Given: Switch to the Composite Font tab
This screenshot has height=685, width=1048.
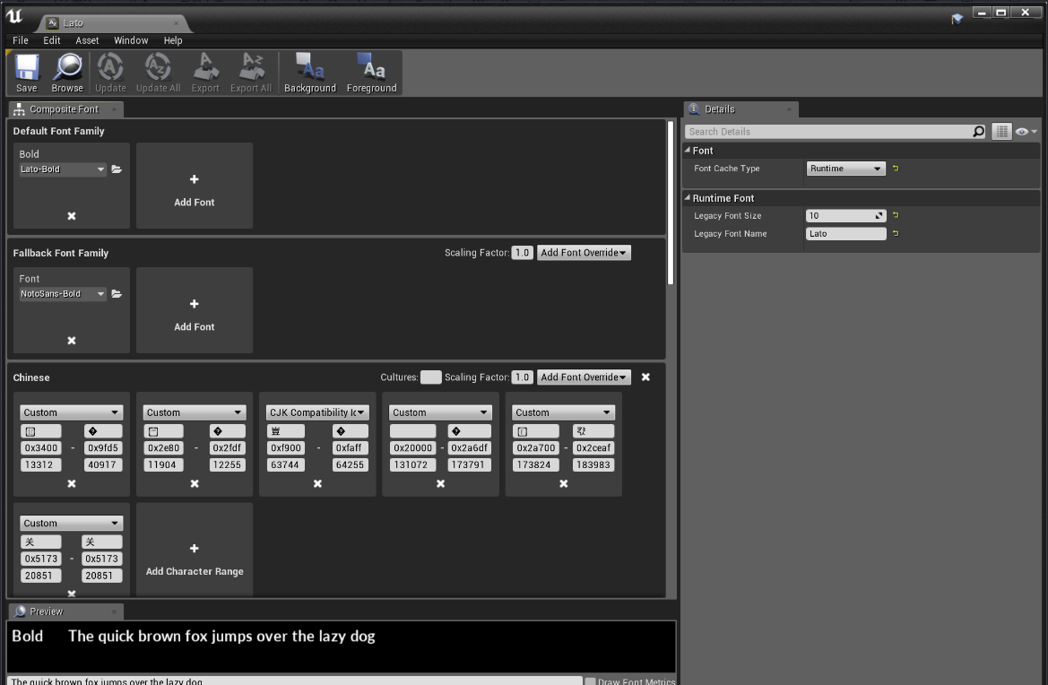Looking at the screenshot, I should tap(63, 109).
